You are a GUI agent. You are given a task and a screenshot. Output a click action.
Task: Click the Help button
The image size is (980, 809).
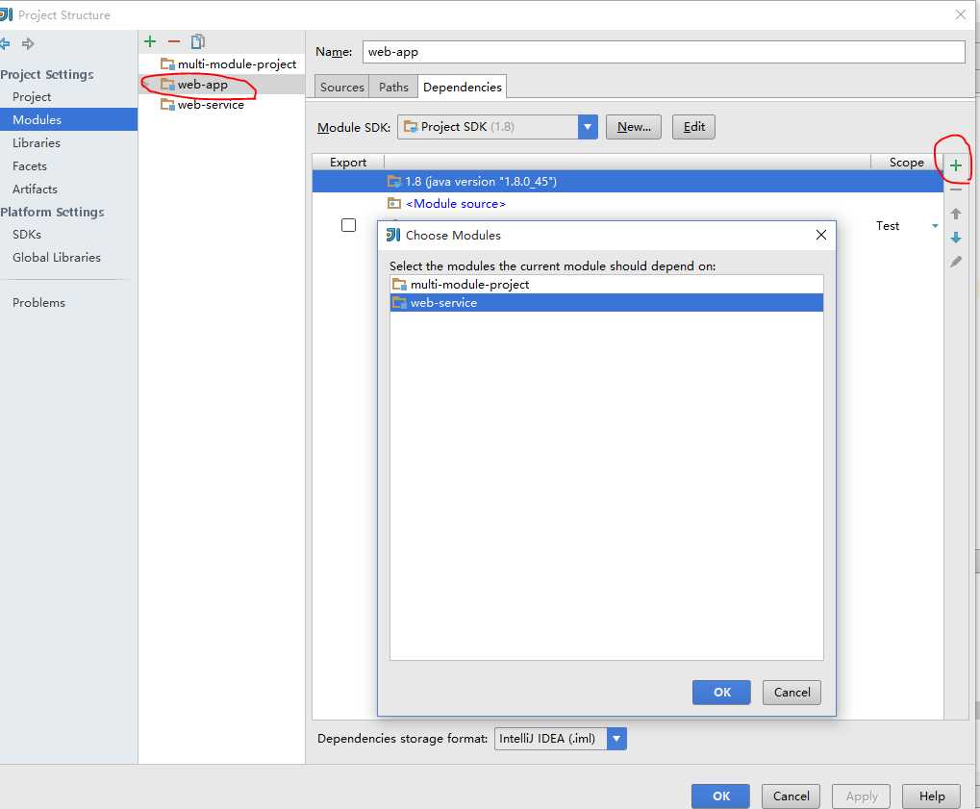pyautogui.click(x=931, y=796)
